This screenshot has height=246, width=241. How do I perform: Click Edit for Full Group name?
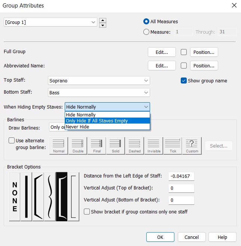[162, 52]
